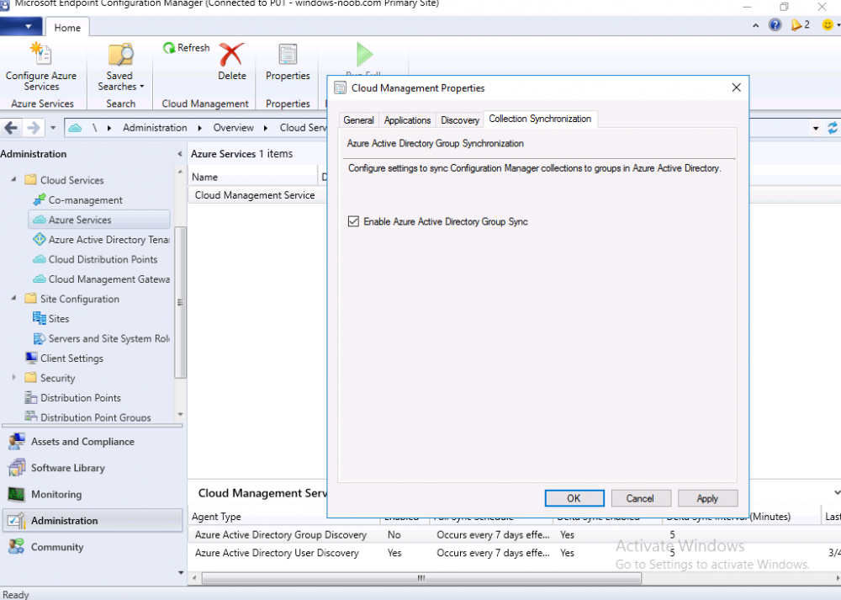Open Saved Searches menu
The width and height of the screenshot is (841, 600).
(120, 66)
